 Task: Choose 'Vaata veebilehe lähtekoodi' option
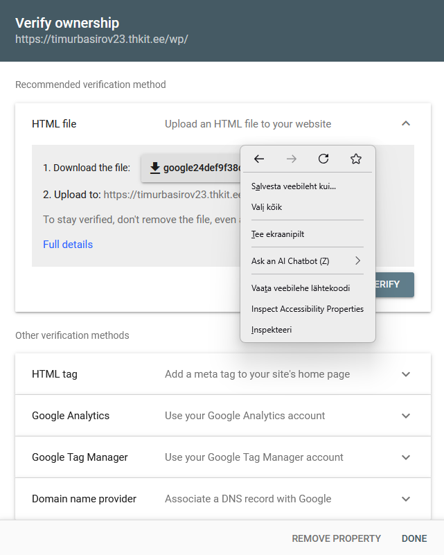tap(300, 288)
